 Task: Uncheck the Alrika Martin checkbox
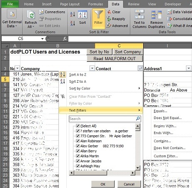tap(78, 156)
